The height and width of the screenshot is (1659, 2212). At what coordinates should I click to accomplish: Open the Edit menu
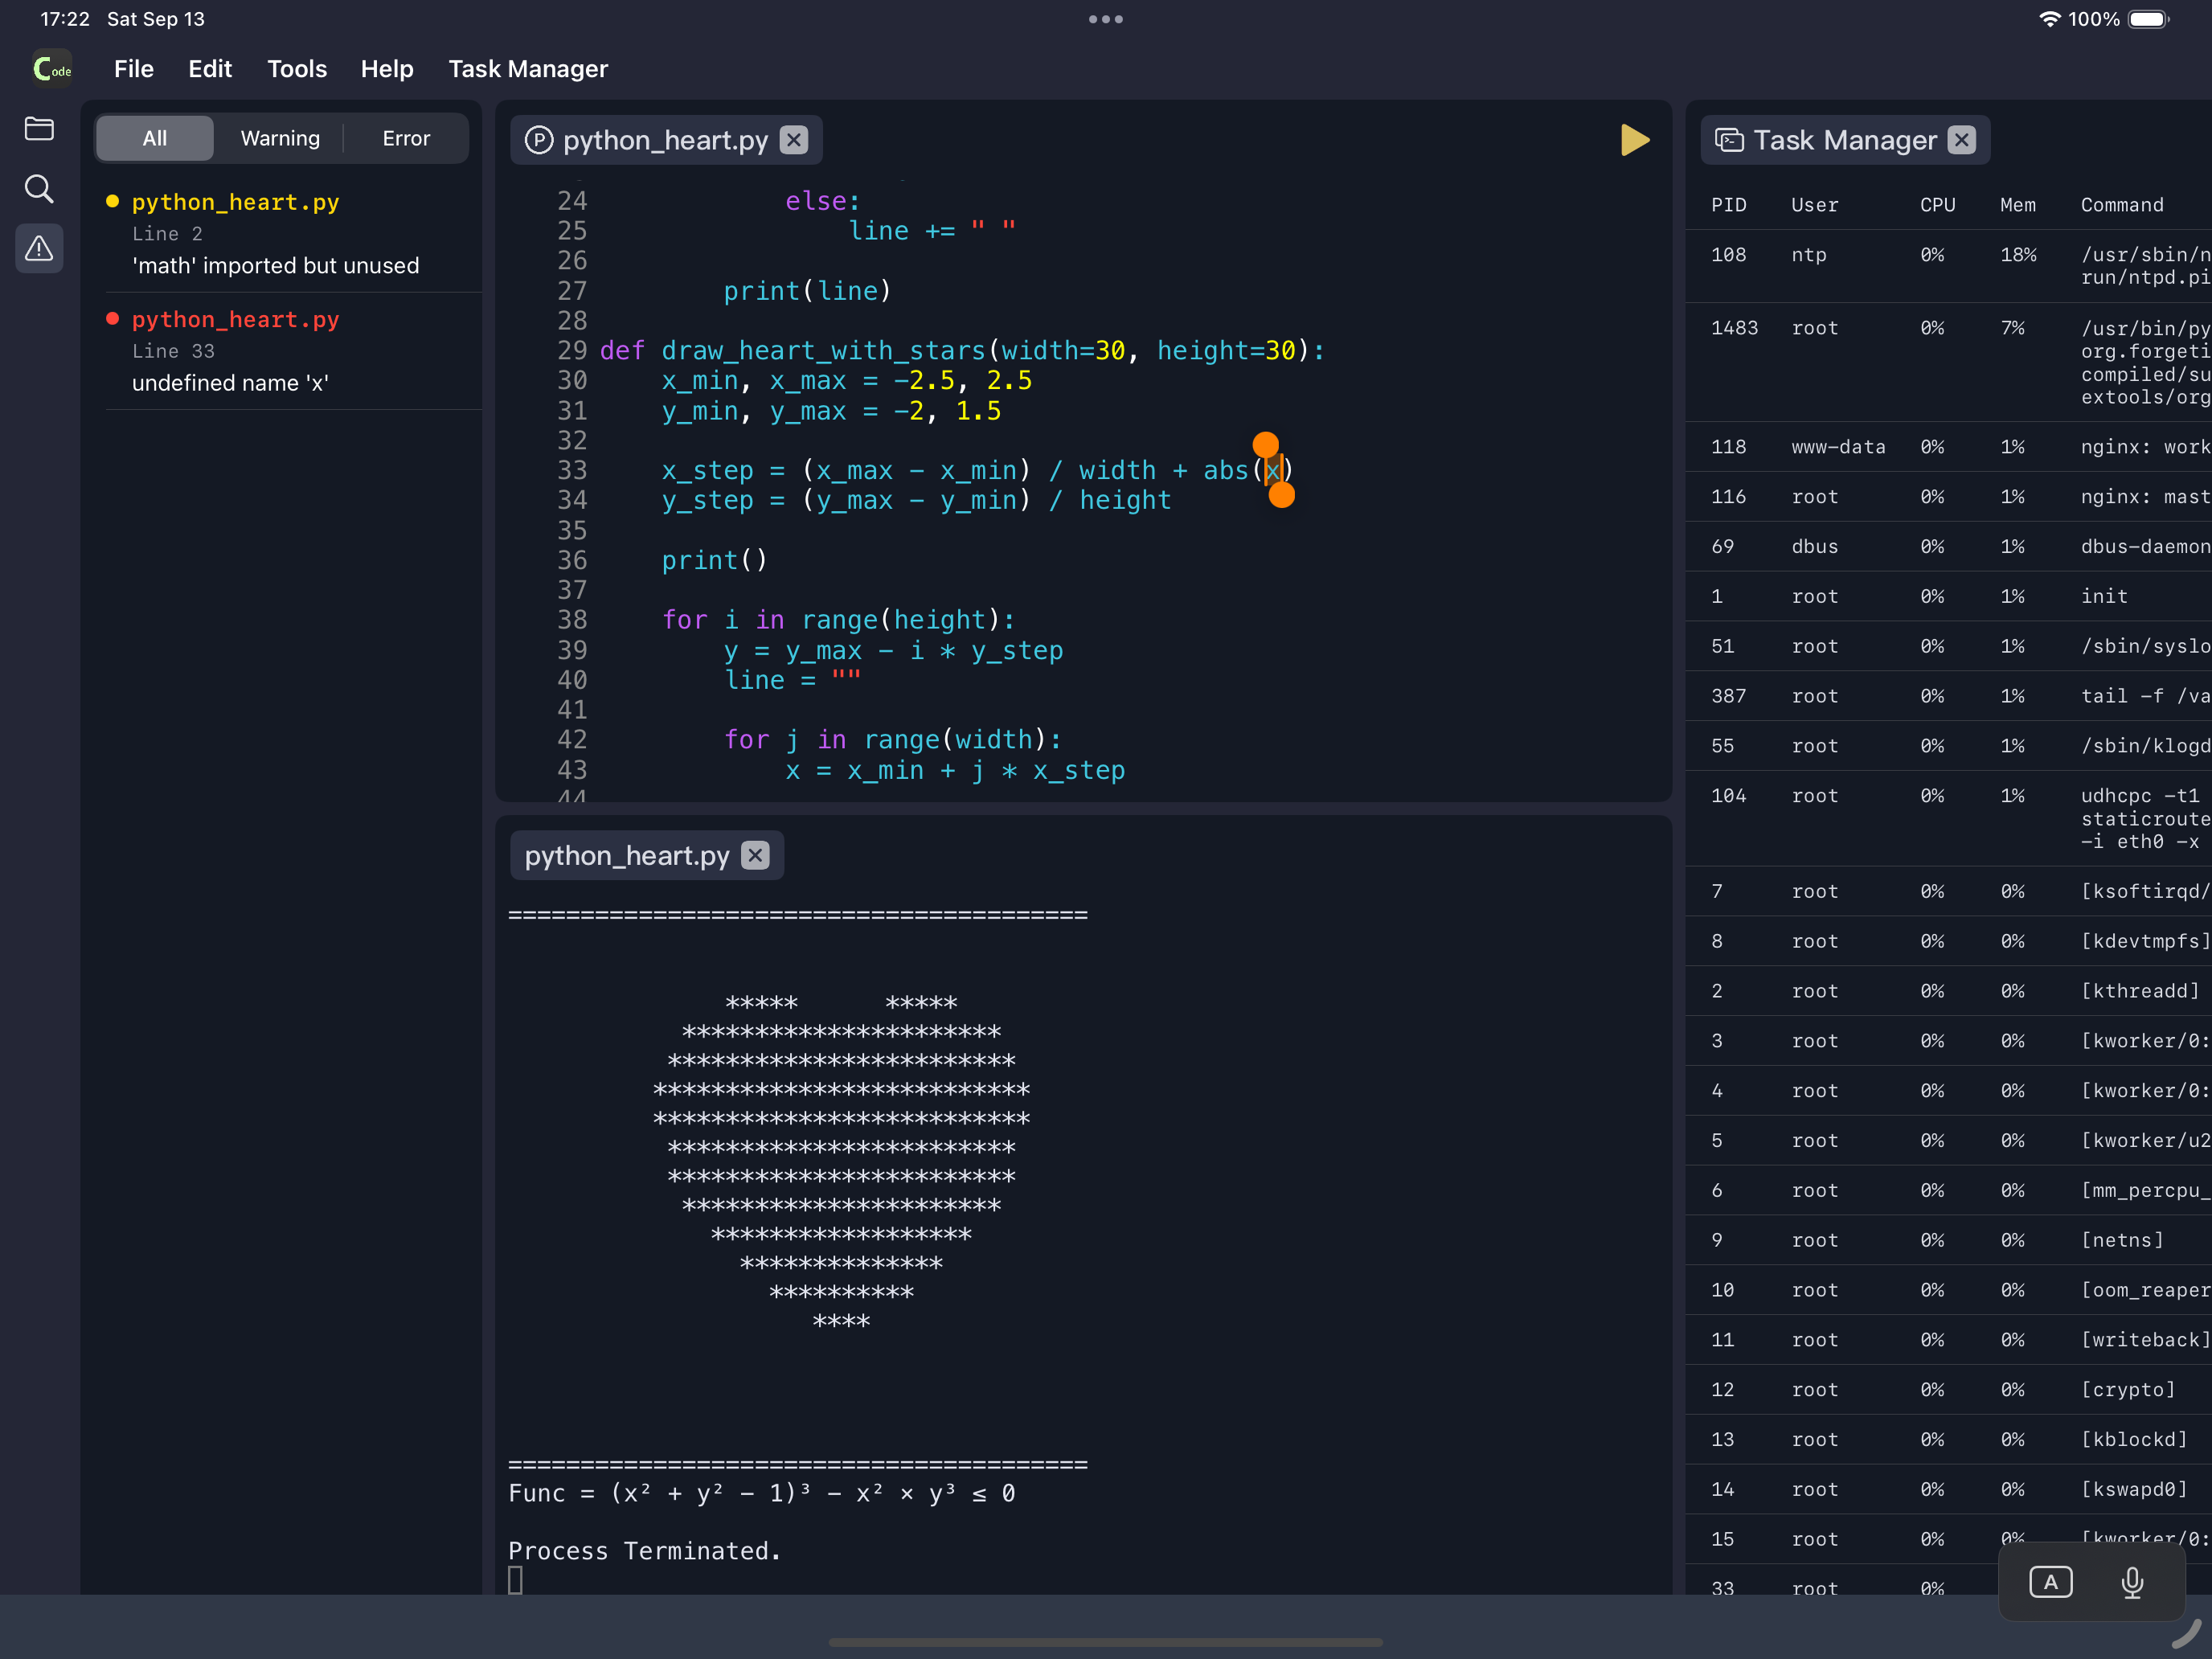[210, 69]
